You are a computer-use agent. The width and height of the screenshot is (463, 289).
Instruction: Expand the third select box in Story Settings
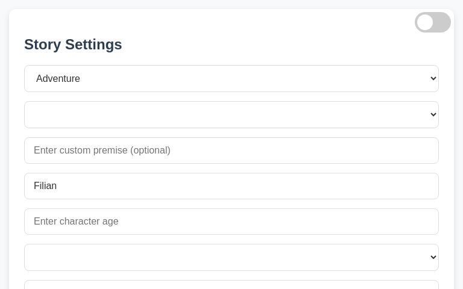point(231,257)
